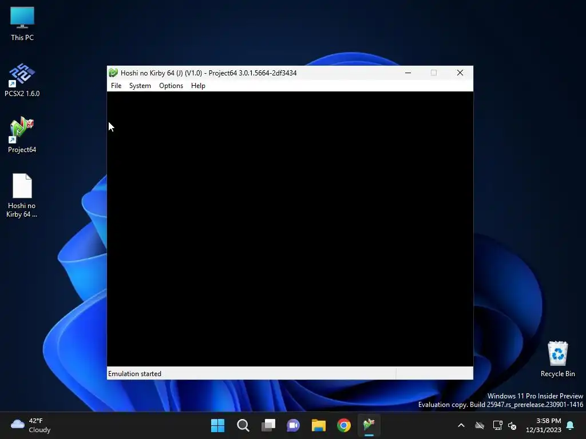586x439 pixels.
Task: Select the This PC desktop icon
Action: click(22, 24)
